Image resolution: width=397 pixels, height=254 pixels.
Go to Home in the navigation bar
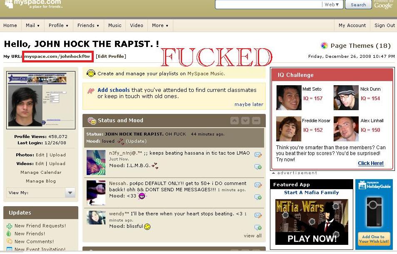click(10, 25)
